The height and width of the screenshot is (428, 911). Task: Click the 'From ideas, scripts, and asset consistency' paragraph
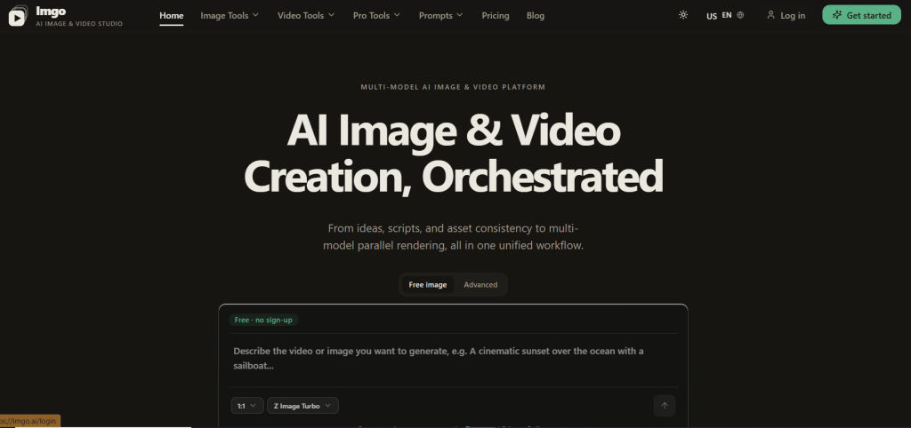pyautogui.click(x=453, y=236)
